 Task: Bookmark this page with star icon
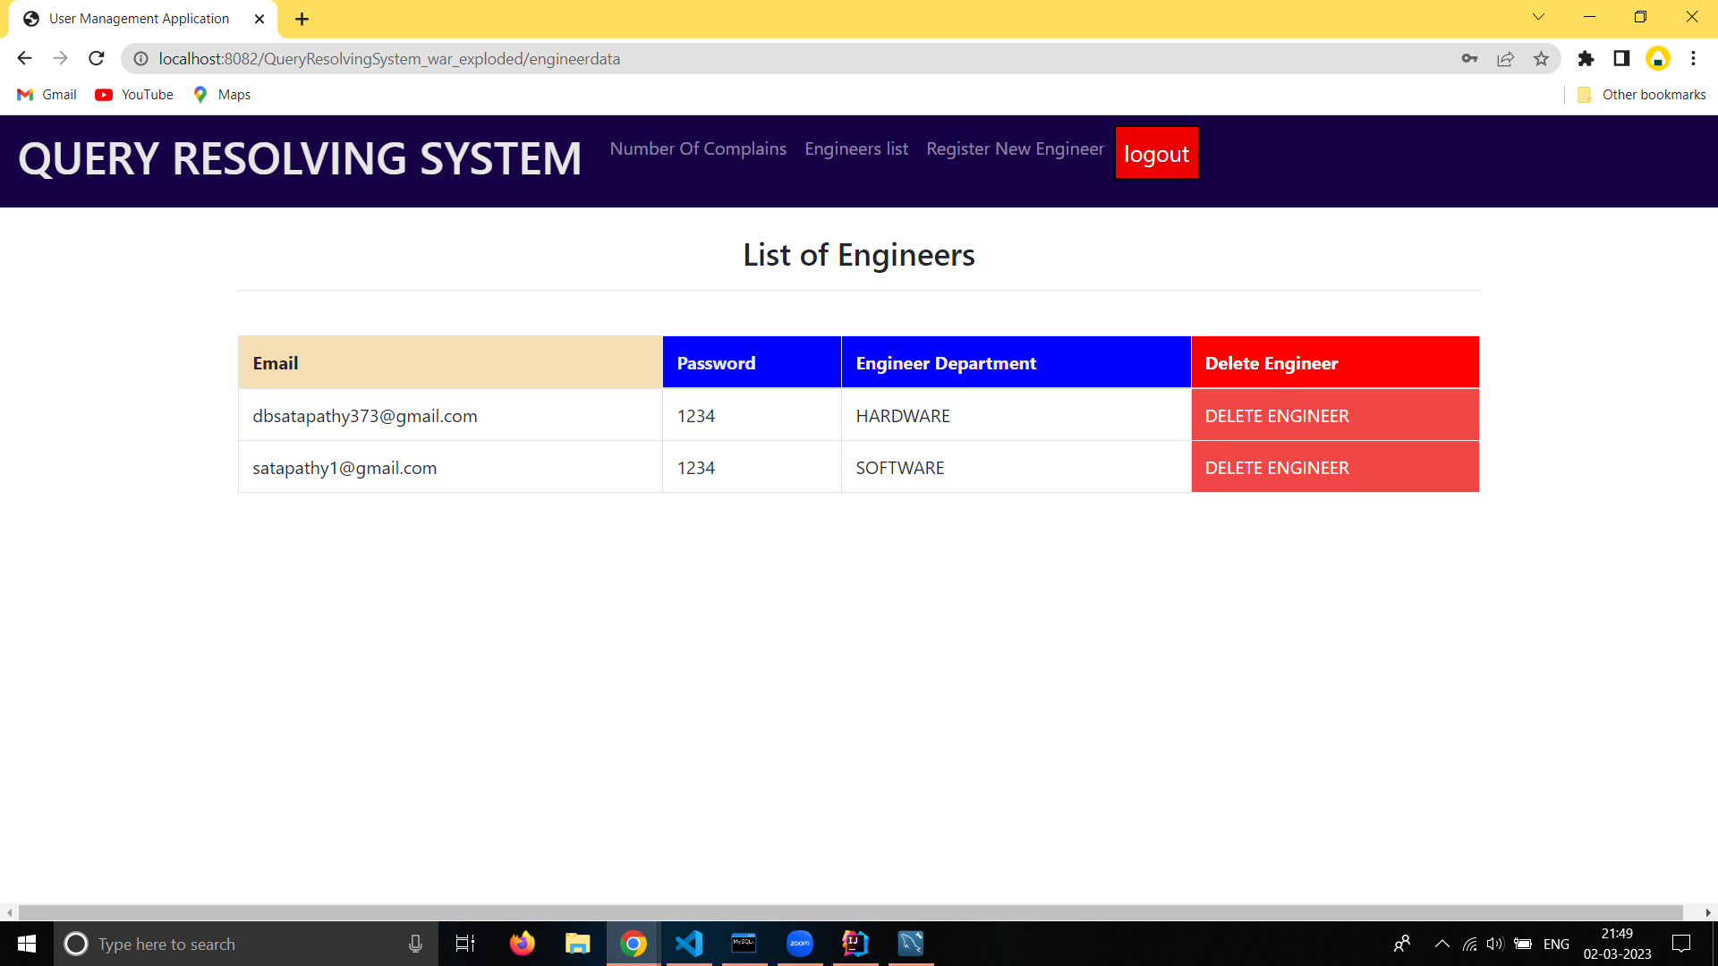pyautogui.click(x=1541, y=59)
